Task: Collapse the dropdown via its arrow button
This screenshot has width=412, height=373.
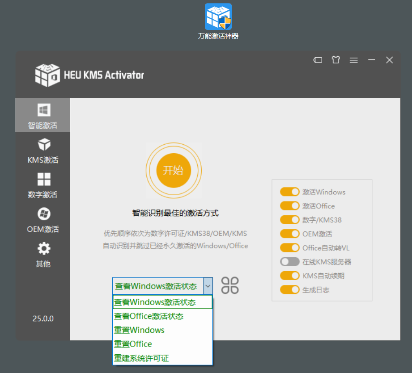Action: pos(208,286)
